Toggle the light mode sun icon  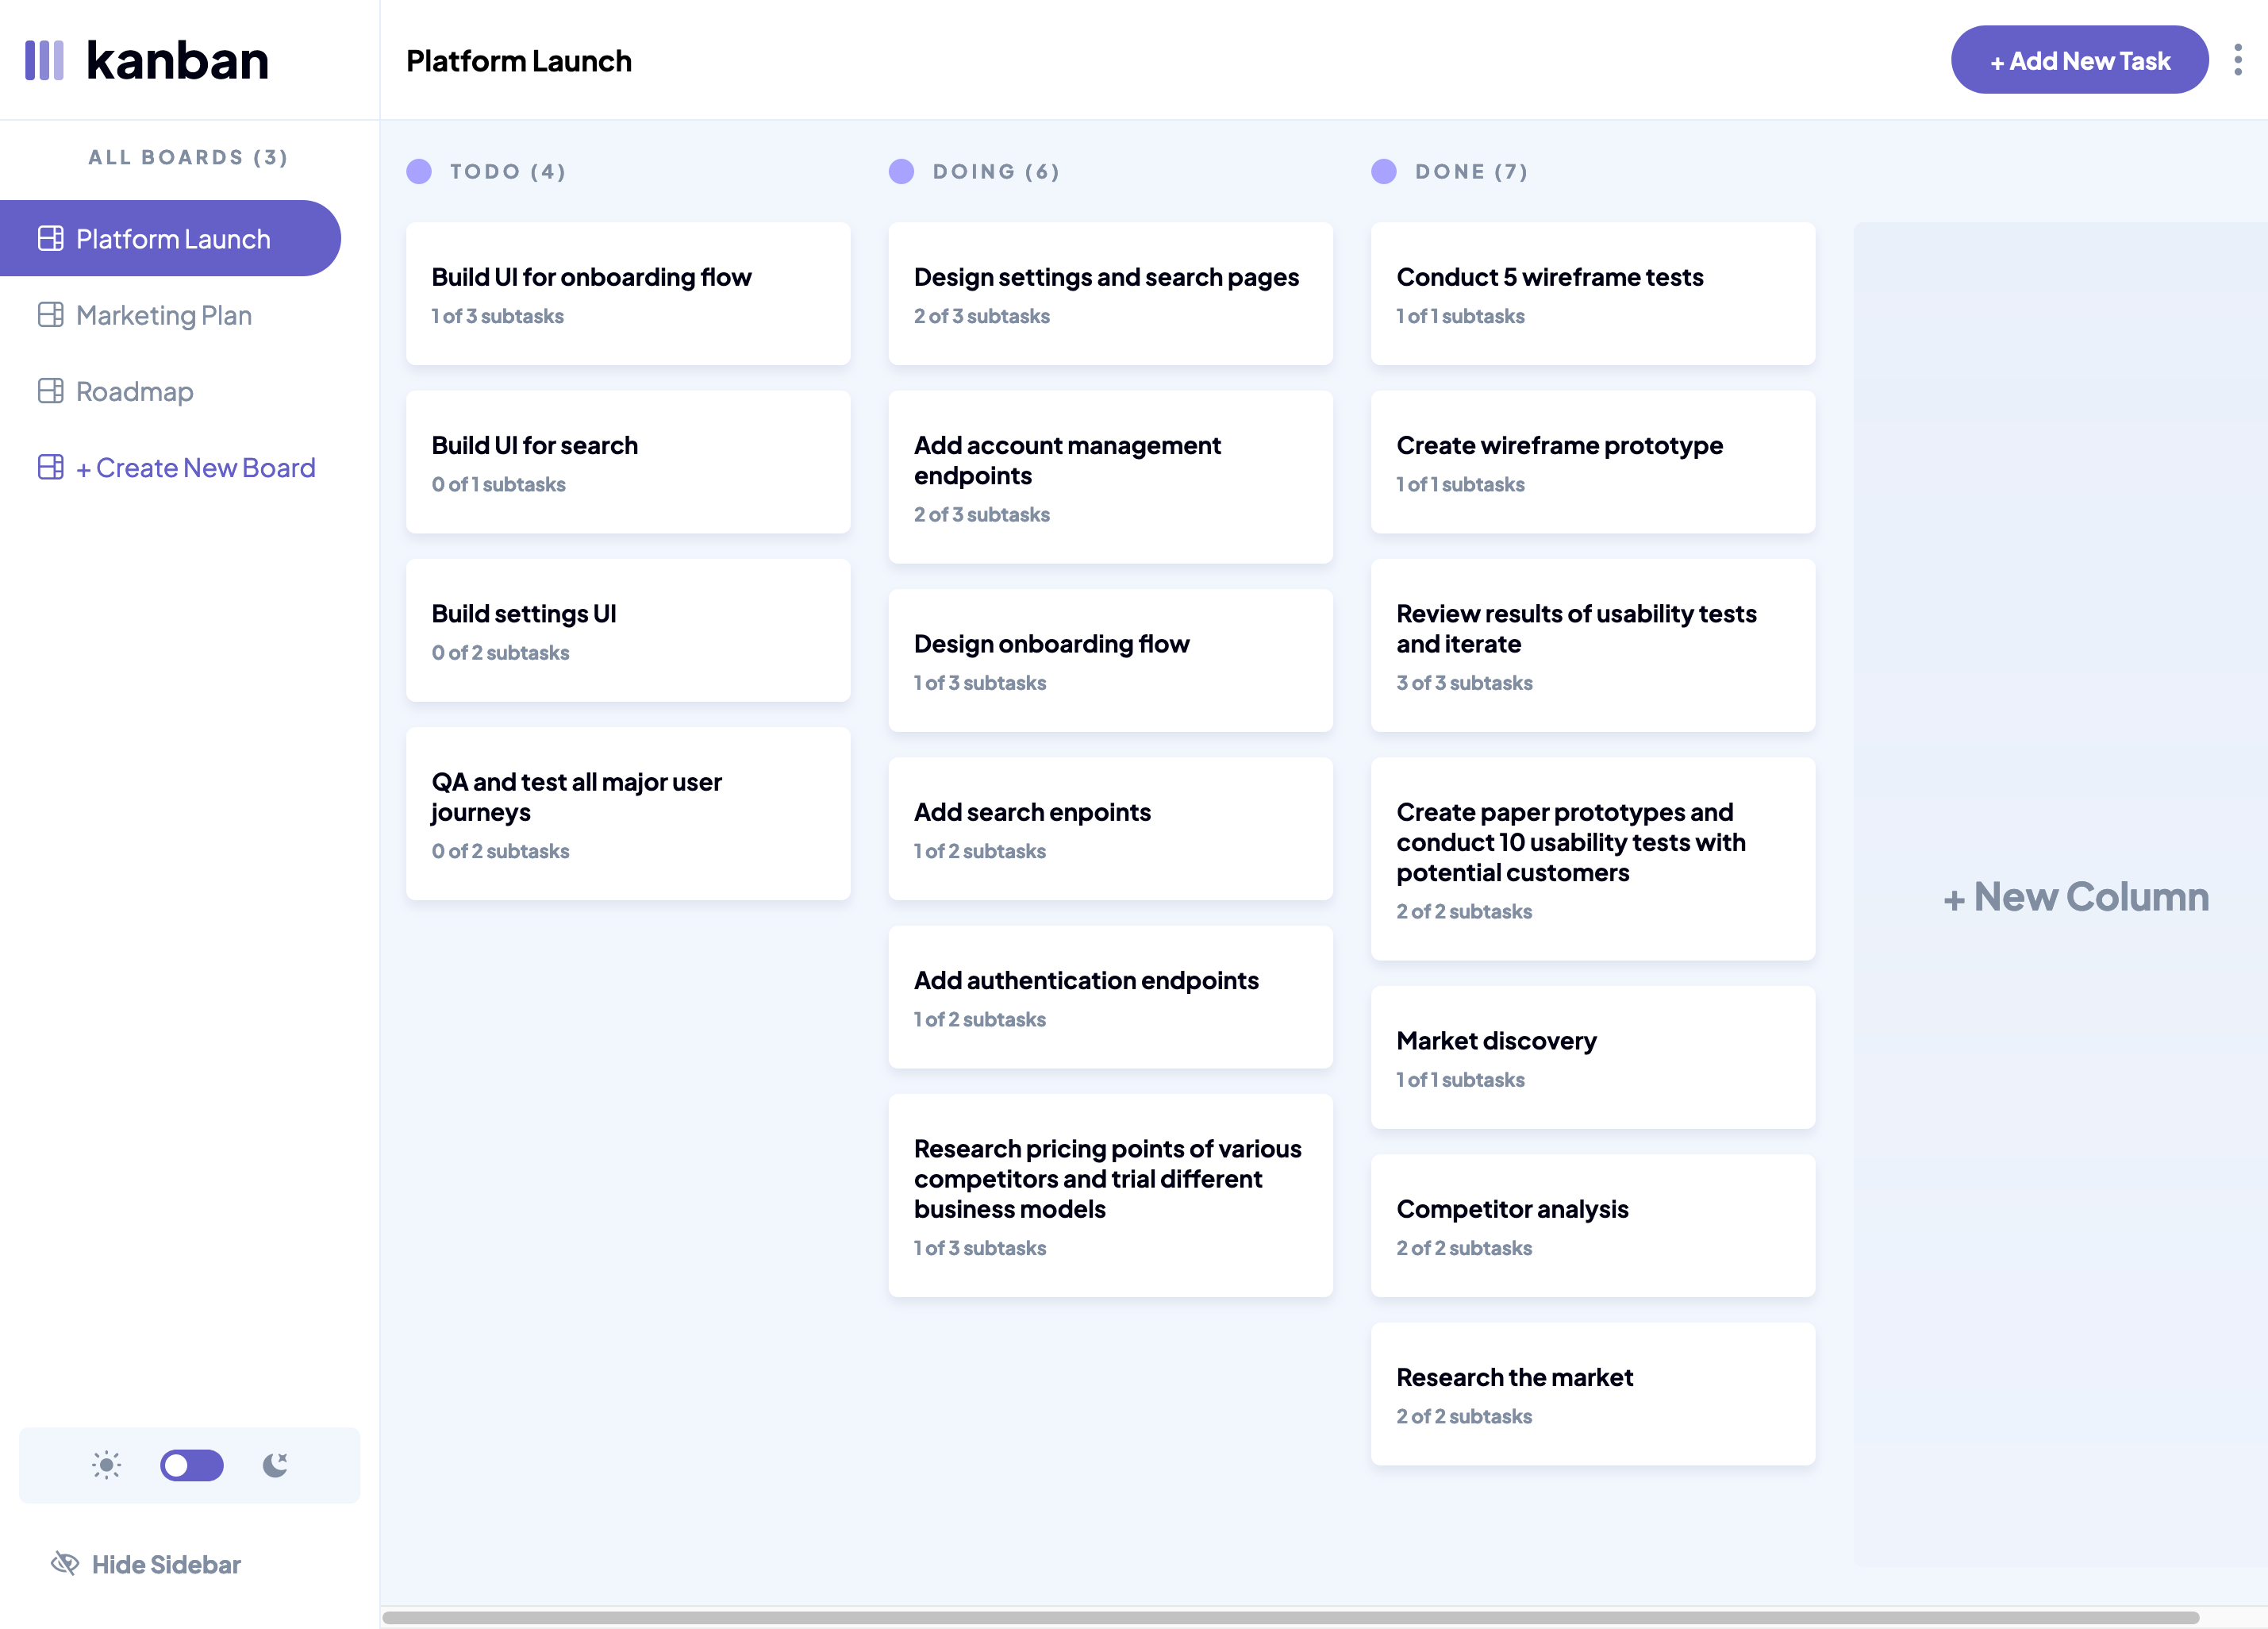point(106,1463)
